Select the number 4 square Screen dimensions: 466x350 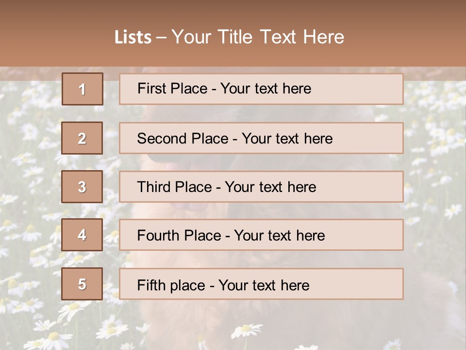click(x=82, y=235)
